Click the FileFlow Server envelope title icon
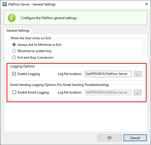151x145 pixels. [5, 4]
